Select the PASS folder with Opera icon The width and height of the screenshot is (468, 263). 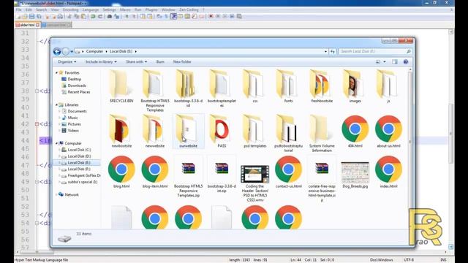point(222,131)
